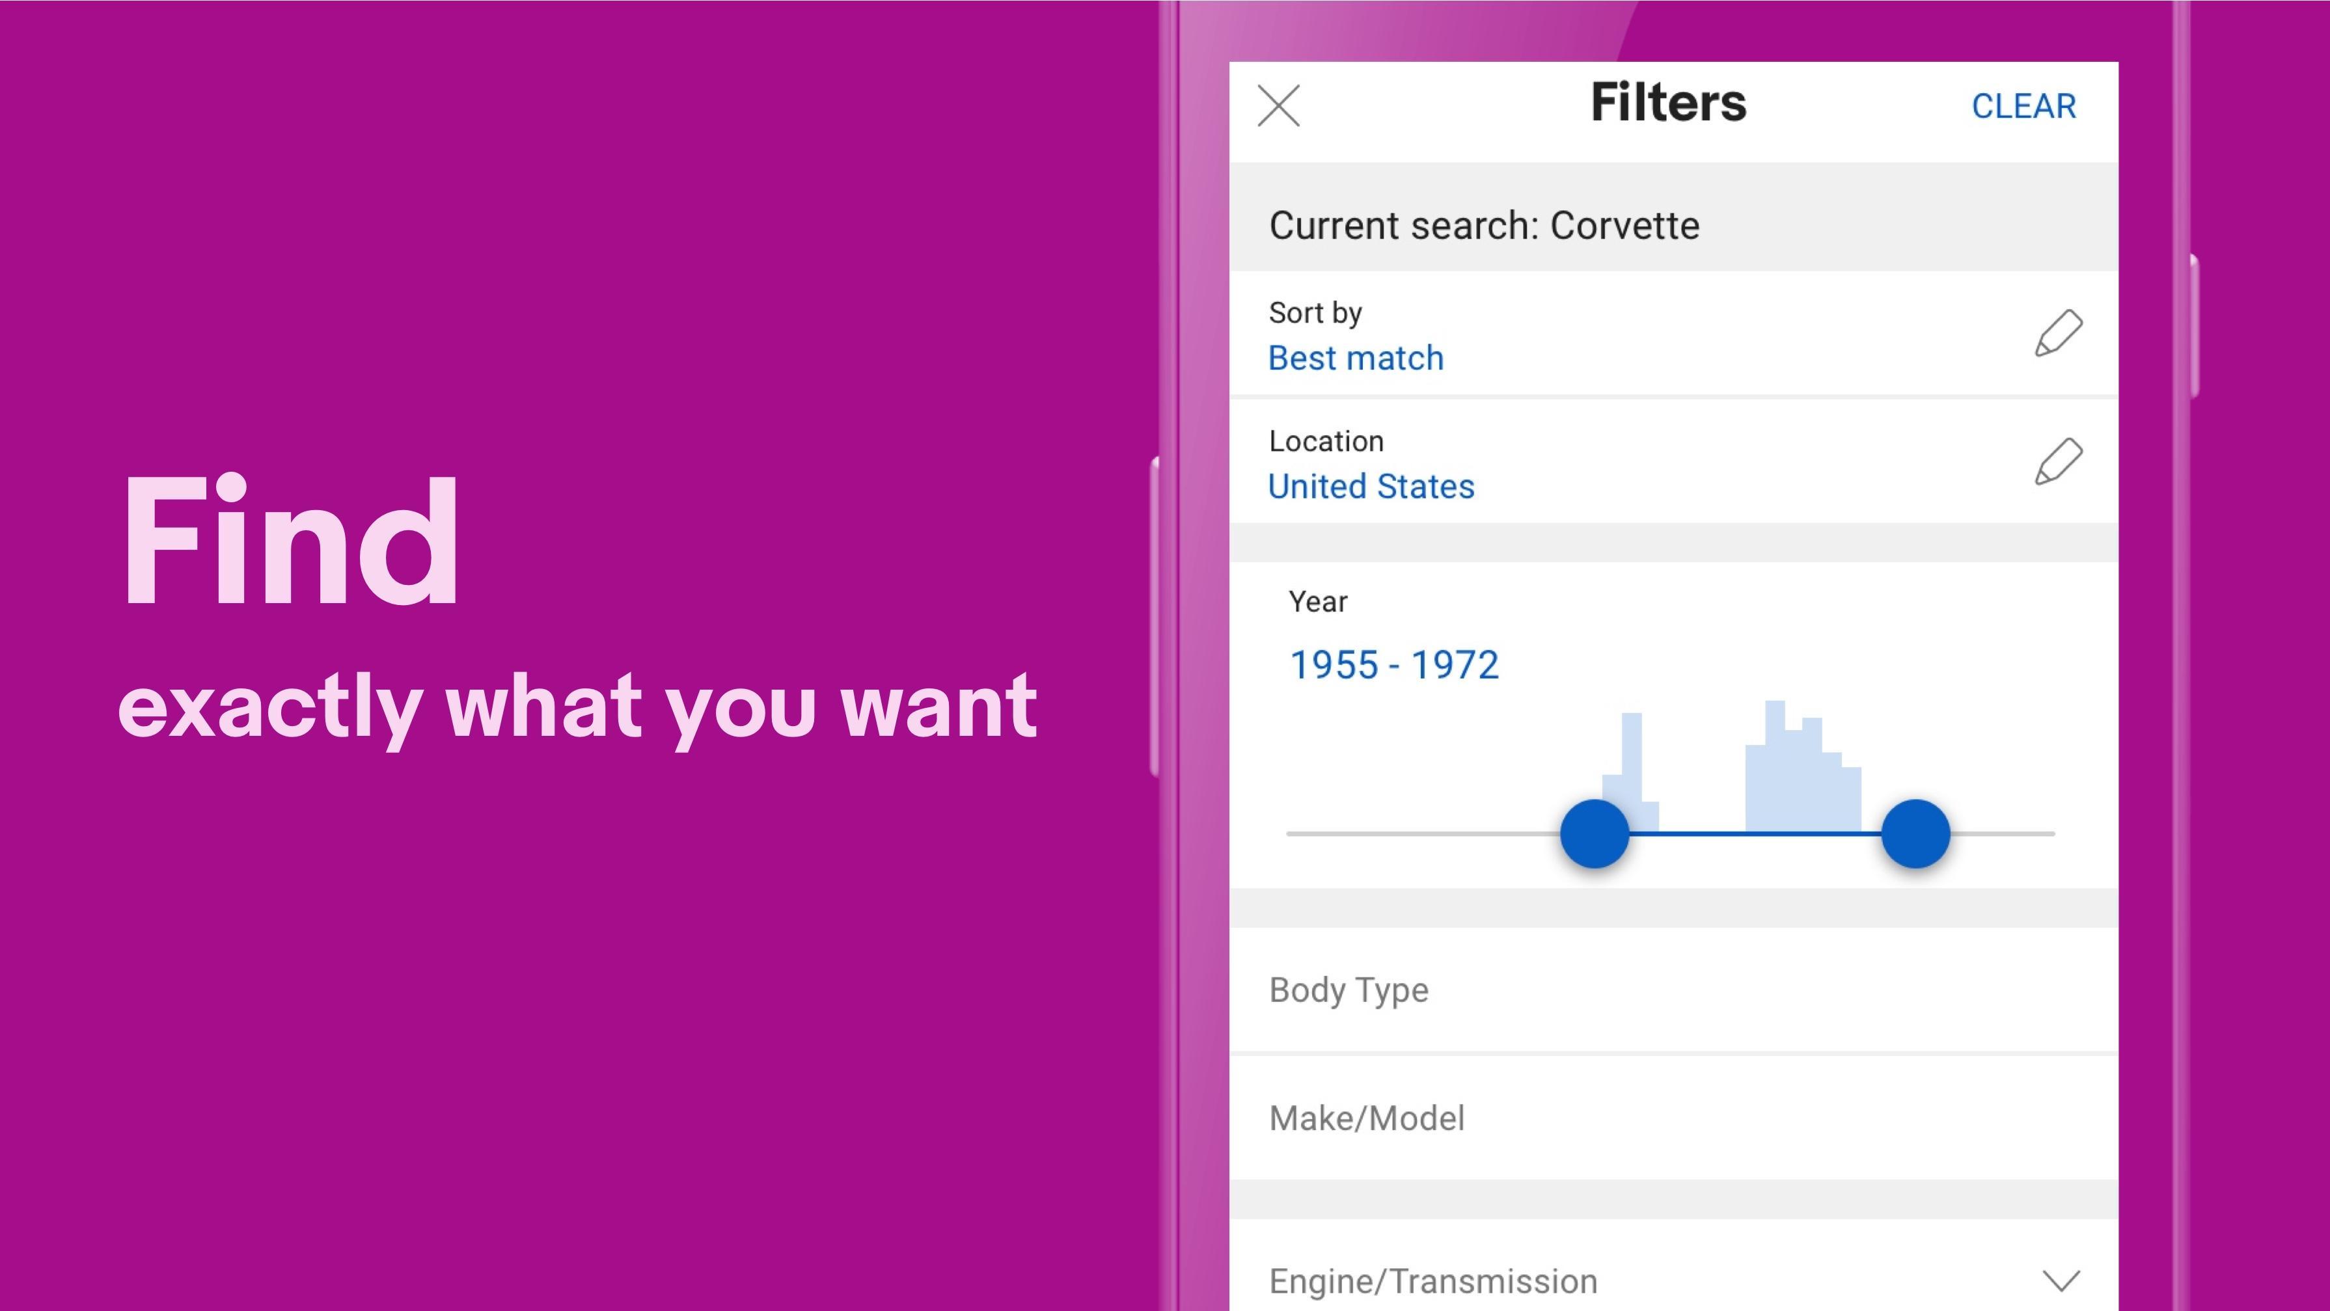Click the minimum year slider handle
The width and height of the screenshot is (2330, 1311).
1595,833
